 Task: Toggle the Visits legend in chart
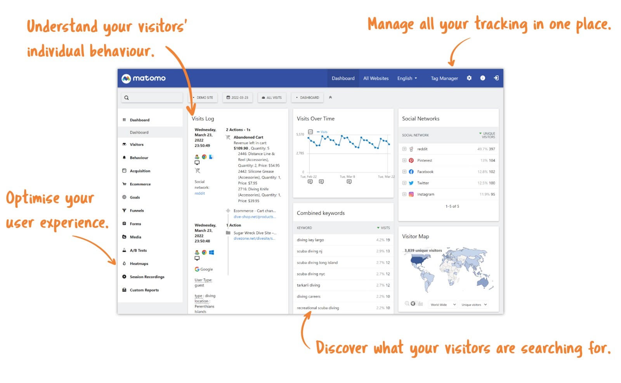(x=322, y=132)
